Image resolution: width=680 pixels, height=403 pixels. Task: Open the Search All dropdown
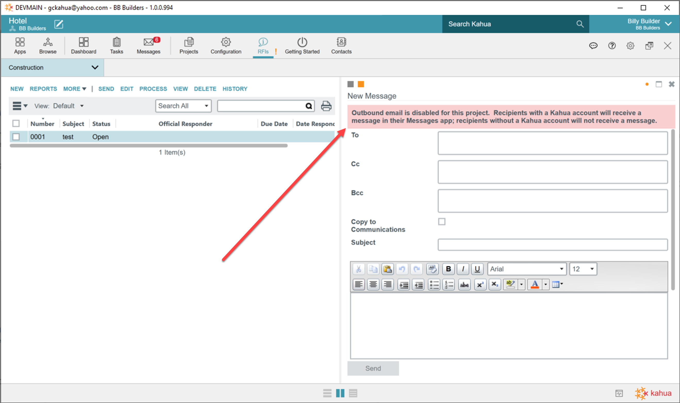[x=183, y=106]
